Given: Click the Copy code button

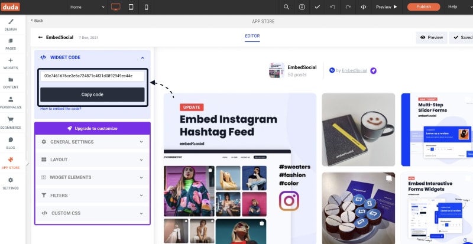Looking at the screenshot, I should pos(92,95).
